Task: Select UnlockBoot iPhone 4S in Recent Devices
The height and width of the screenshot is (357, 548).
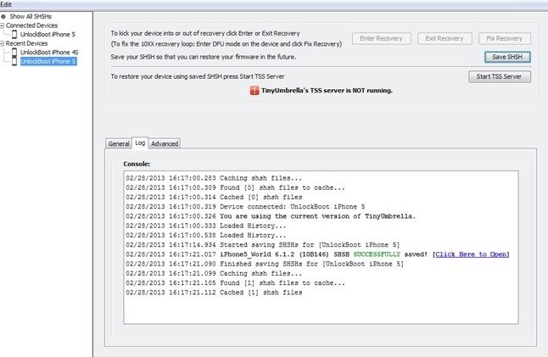Action: [48, 53]
